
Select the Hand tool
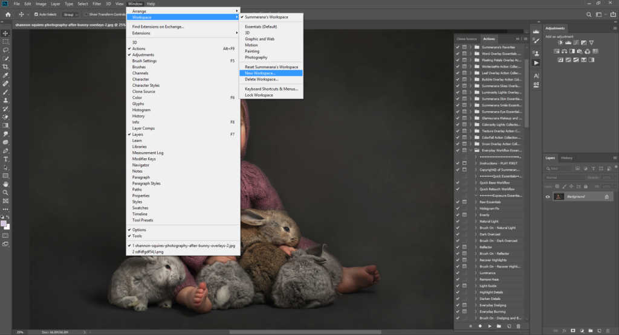pos(5,184)
